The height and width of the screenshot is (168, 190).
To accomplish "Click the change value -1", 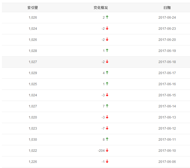I will 103,162.
